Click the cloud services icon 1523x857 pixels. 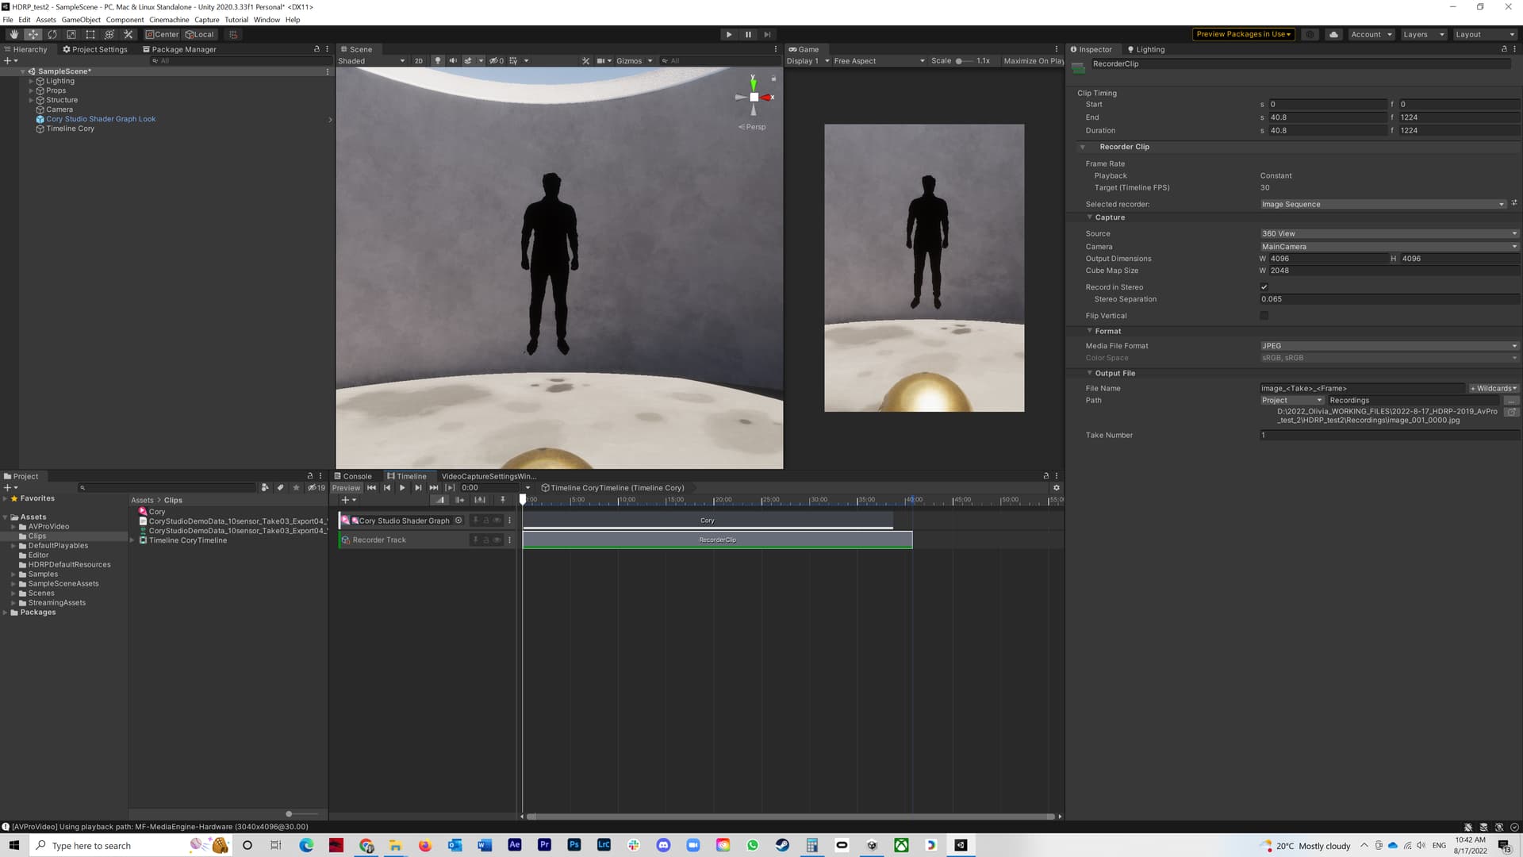tap(1333, 34)
